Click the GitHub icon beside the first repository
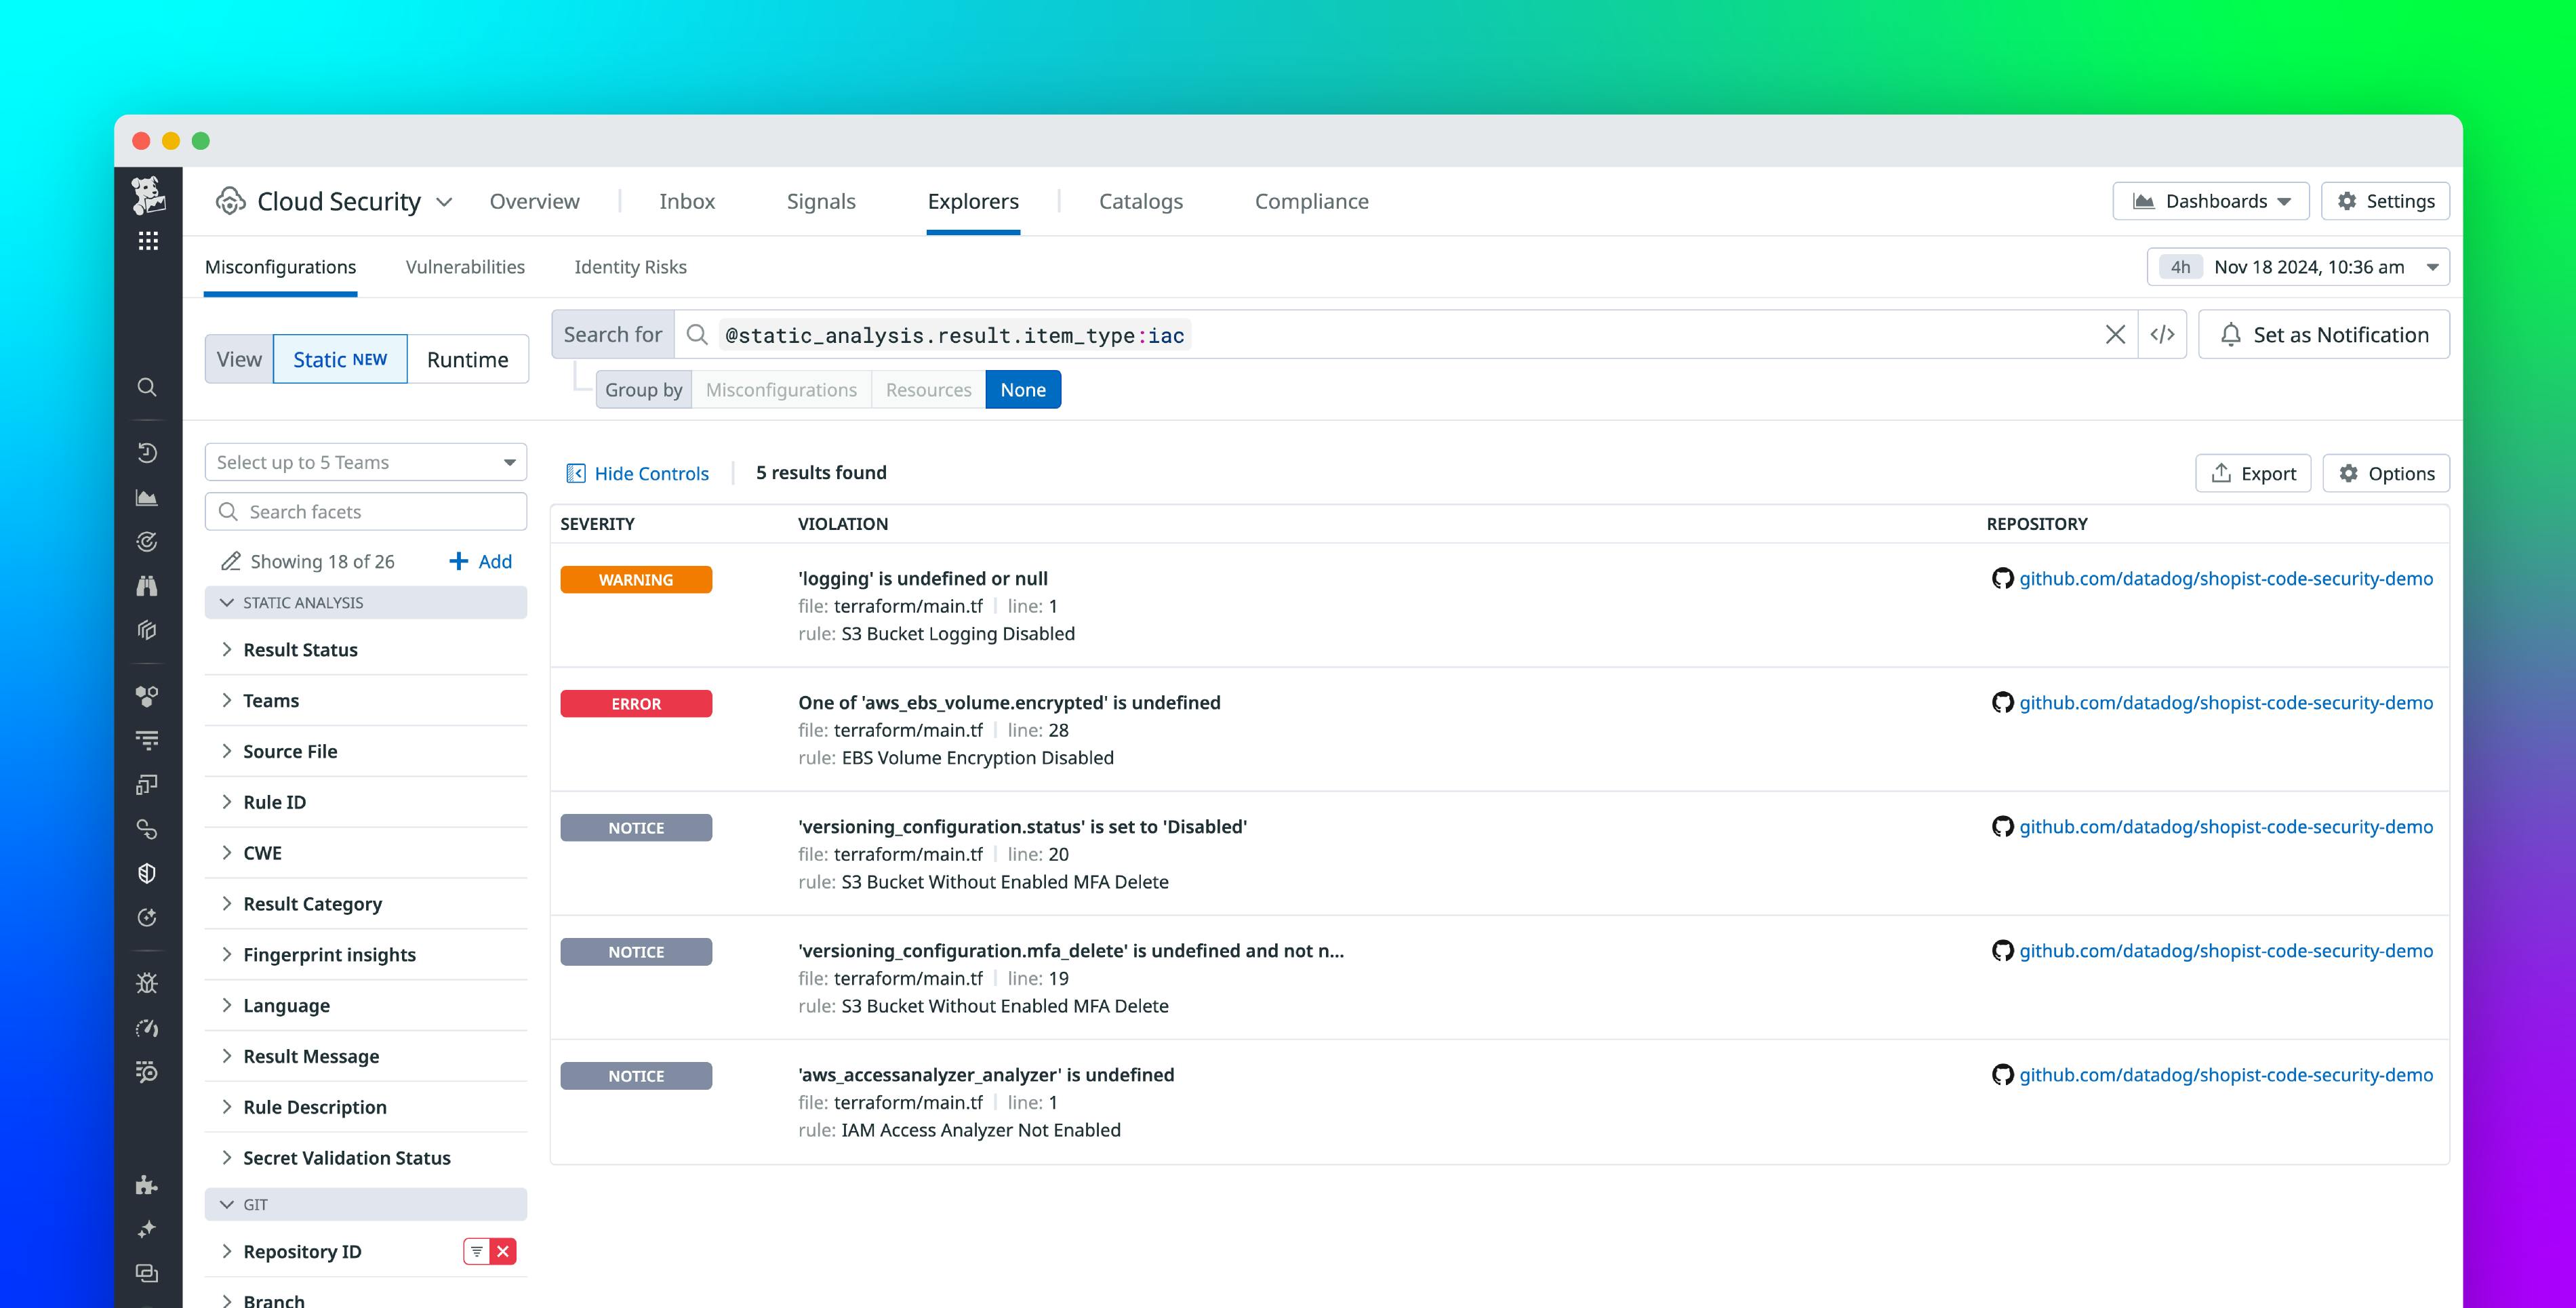This screenshot has height=1308, width=2576. pyautogui.click(x=2002, y=578)
